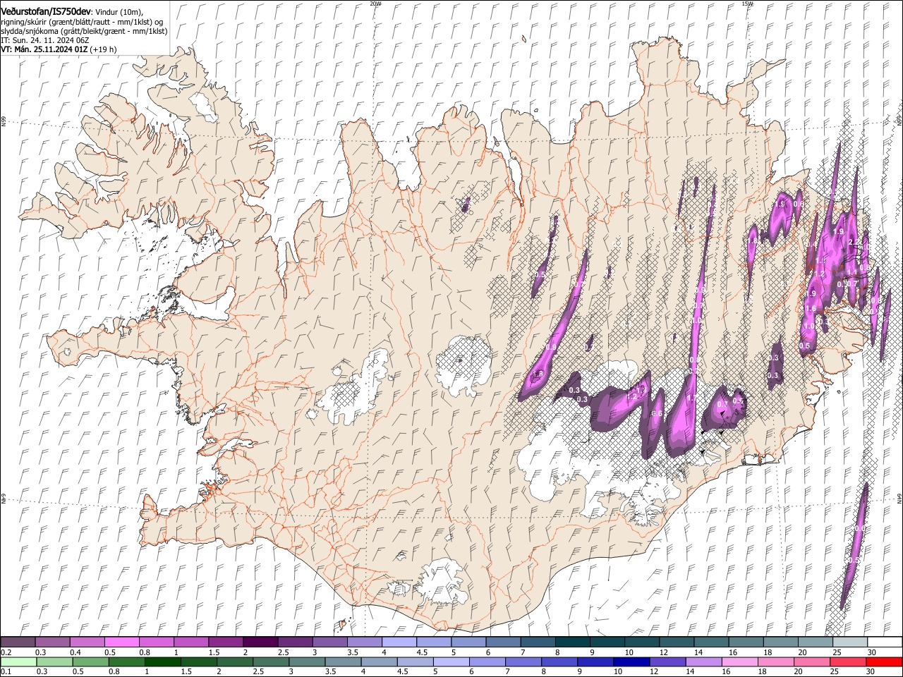Click the slydda/snjókoma legend description line
The image size is (903, 677).
[x=84, y=31]
